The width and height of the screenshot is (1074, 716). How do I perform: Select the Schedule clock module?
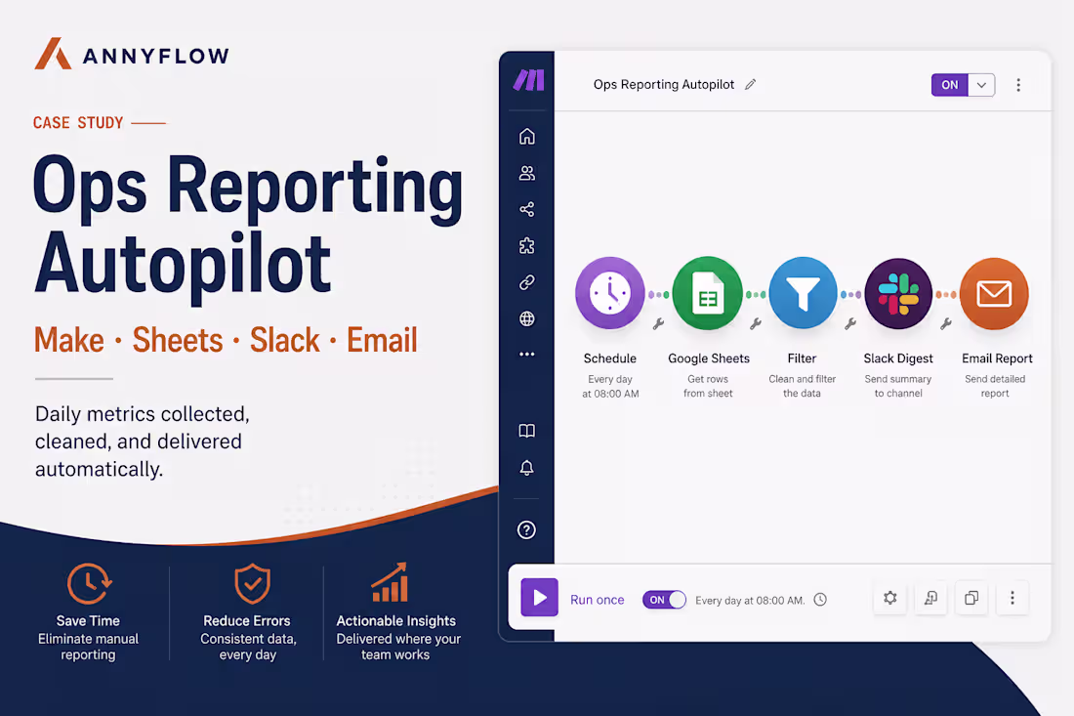[x=609, y=293]
